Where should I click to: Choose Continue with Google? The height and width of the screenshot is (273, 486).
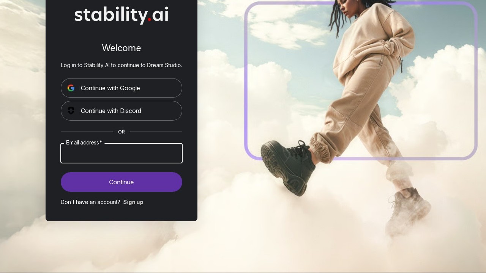pos(121,88)
